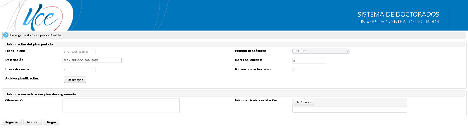The image size is (468, 135).
Task: Open the Periodo académico 2024-2025 dropdown
Action: [321, 51]
